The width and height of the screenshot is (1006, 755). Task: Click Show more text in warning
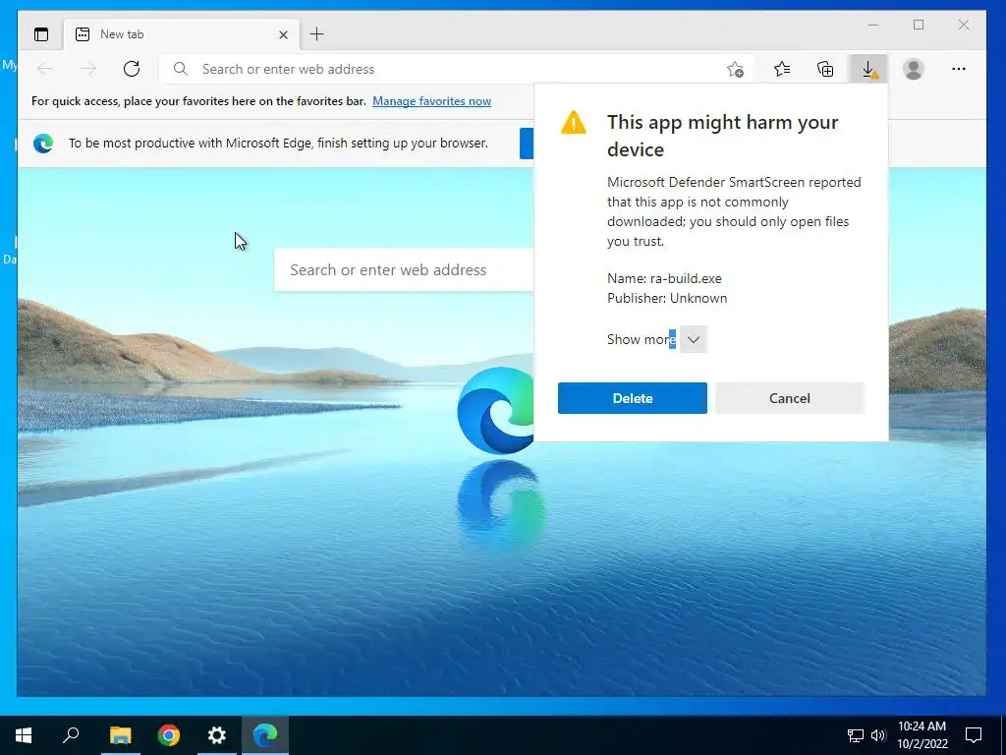pyautogui.click(x=641, y=339)
